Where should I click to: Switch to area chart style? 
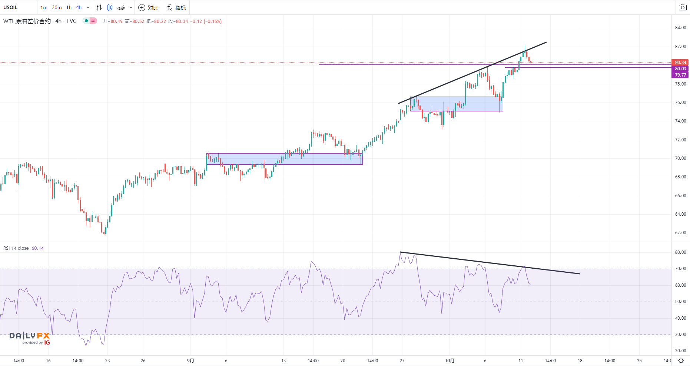121,7
